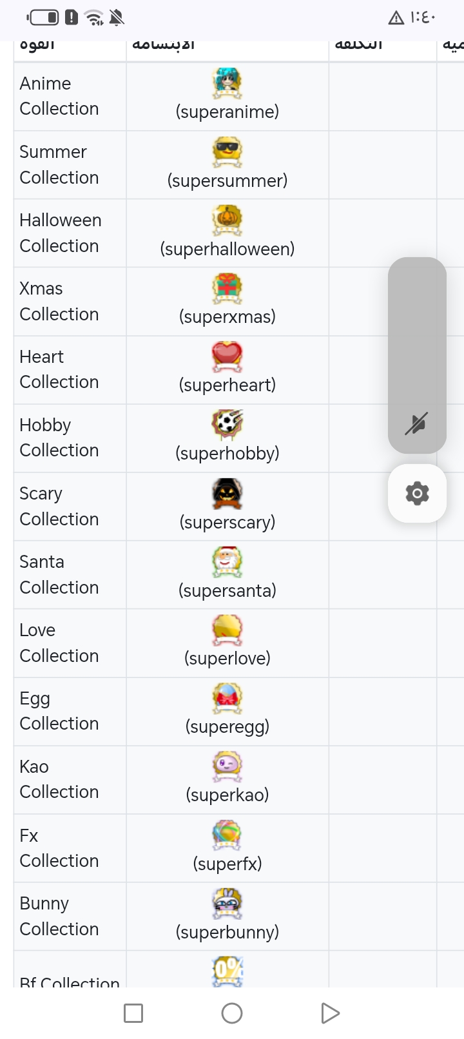The width and height of the screenshot is (464, 1039).
Task: Tap the Santa face supersanta icon
Action: point(227,562)
